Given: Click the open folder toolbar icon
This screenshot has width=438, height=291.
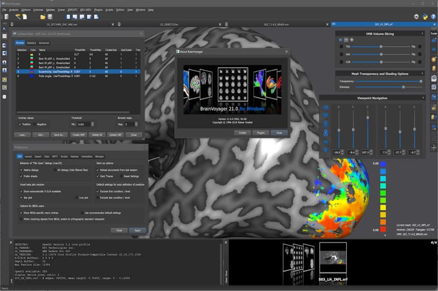Looking at the screenshot, I should point(43,17).
